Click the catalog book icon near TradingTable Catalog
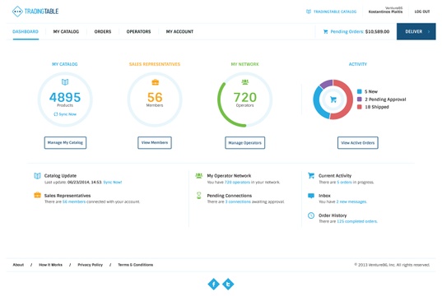Image resolution: width=442 pixels, height=296 pixels. 309,12
